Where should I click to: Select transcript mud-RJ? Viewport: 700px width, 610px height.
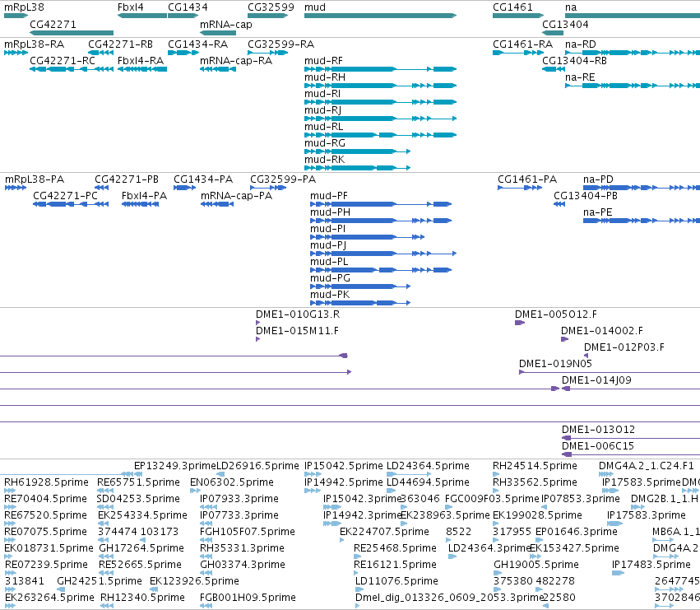click(x=380, y=119)
